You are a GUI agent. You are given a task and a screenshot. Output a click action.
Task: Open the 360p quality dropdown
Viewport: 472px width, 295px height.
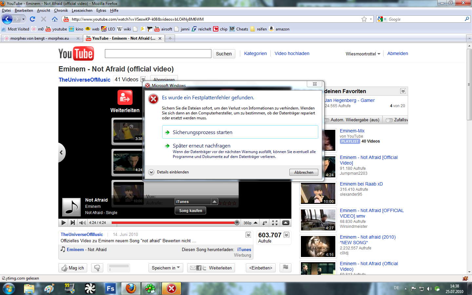(x=250, y=223)
